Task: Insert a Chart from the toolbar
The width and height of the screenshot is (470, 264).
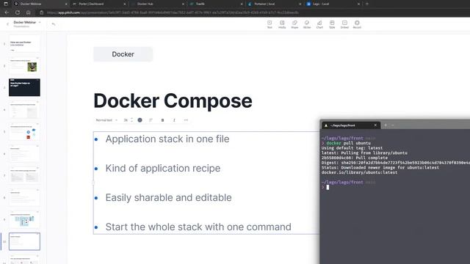Action: (319, 24)
